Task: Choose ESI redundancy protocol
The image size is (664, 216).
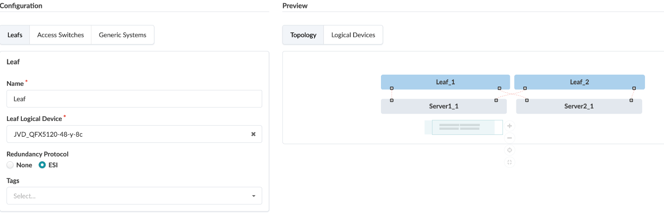Action: (42, 165)
